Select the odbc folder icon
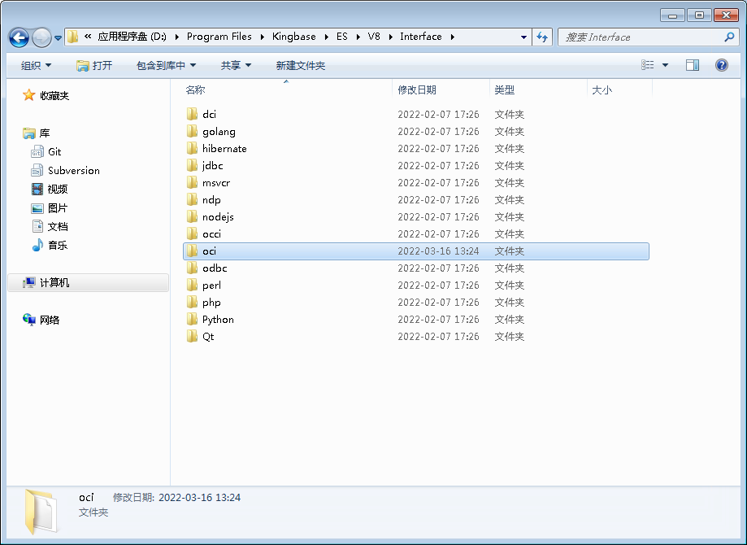The image size is (747, 545). click(x=192, y=268)
